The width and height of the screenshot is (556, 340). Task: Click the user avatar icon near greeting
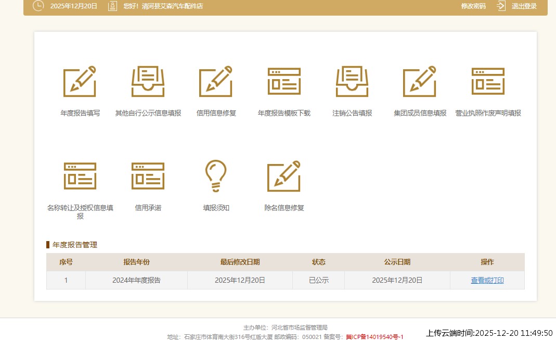[112, 7]
